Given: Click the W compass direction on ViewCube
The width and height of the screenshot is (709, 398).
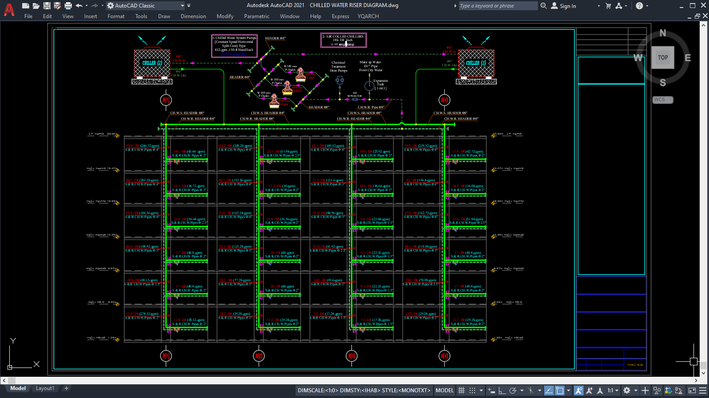Looking at the screenshot, I should click(x=638, y=58).
